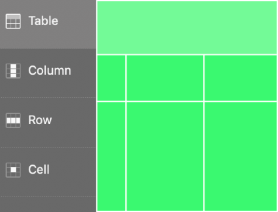Choose the Column label in the list
278x212 pixels.
click(50, 71)
